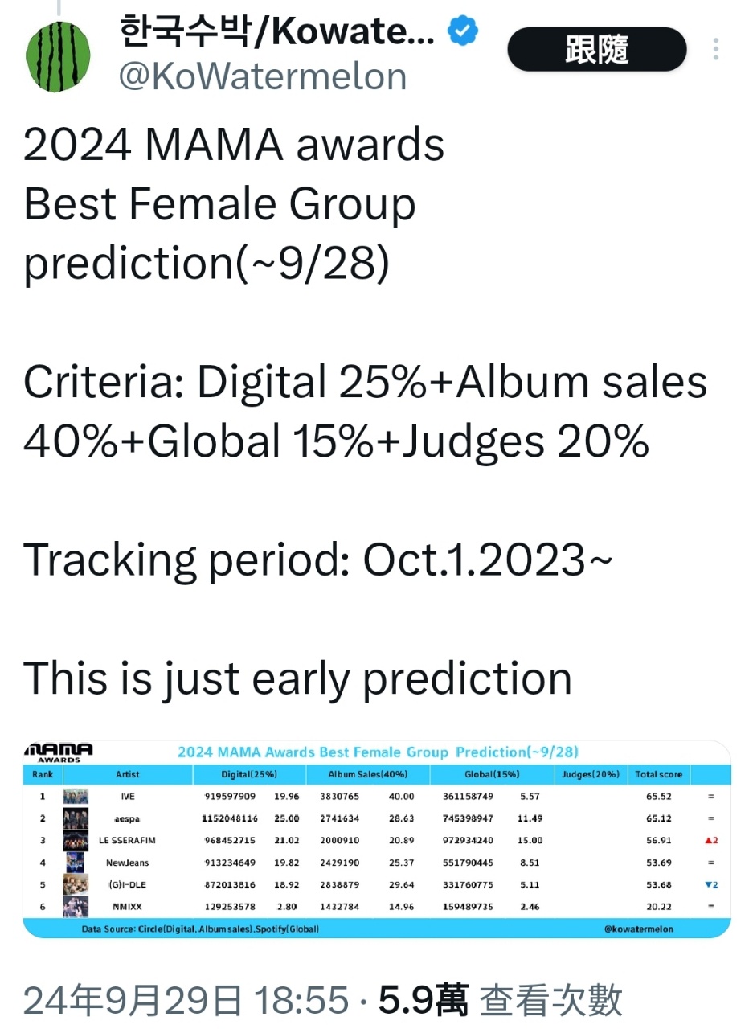Screen dimensions: 753x1029
Task: Open the three-dot more options menu
Action: click(715, 50)
